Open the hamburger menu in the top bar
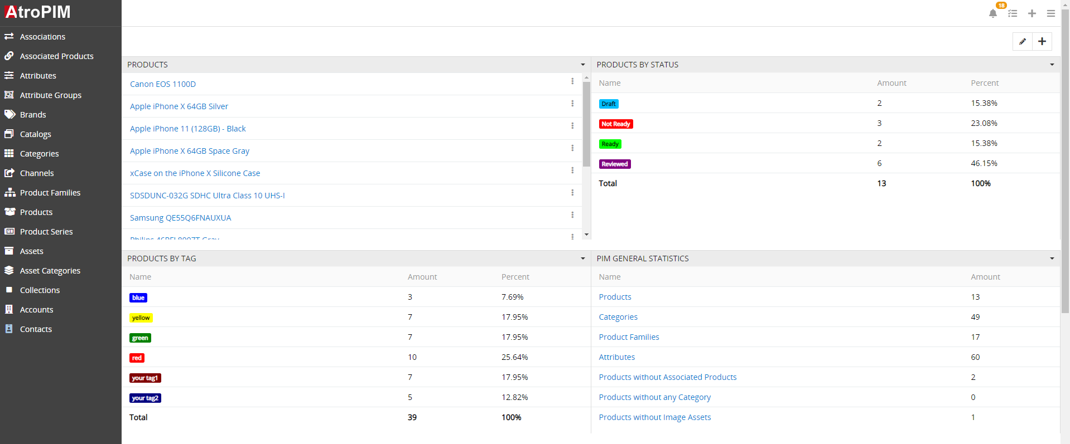This screenshot has height=444, width=1070. click(x=1050, y=13)
